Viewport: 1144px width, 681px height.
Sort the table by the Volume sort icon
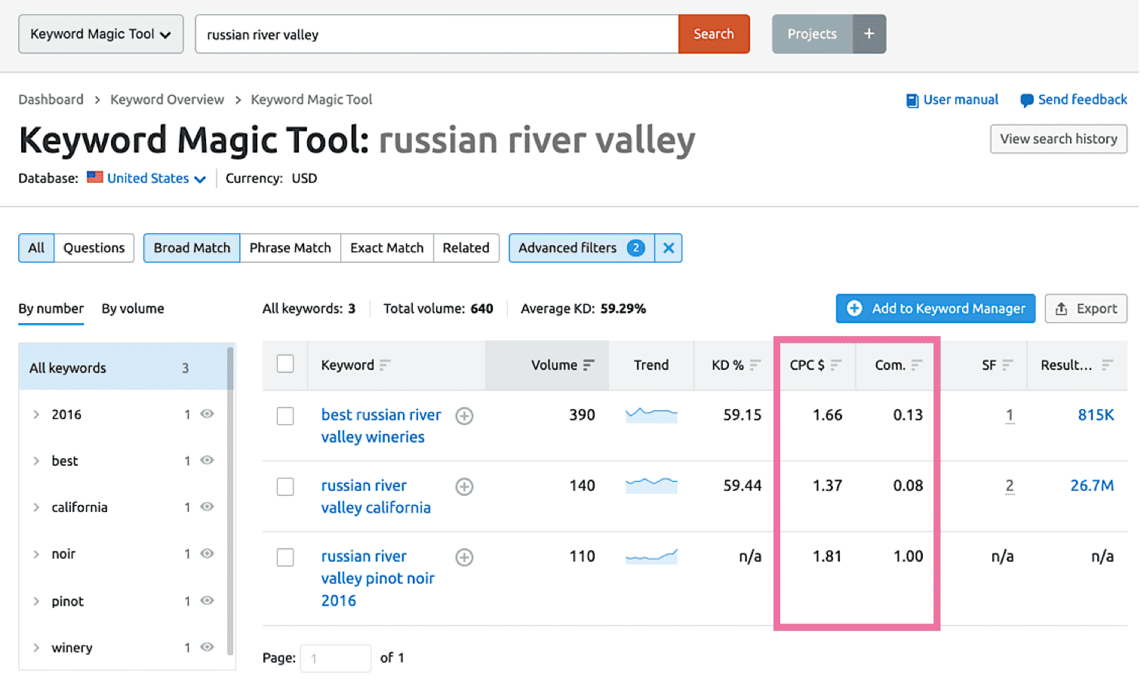coord(589,365)
